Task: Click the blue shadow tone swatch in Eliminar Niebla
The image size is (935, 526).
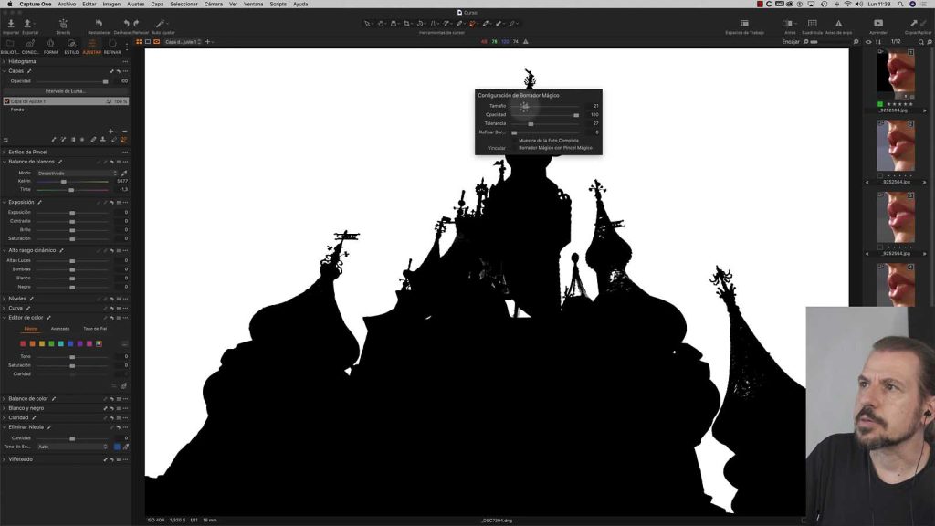Action: pyautogui.click(x=117, y=447)
